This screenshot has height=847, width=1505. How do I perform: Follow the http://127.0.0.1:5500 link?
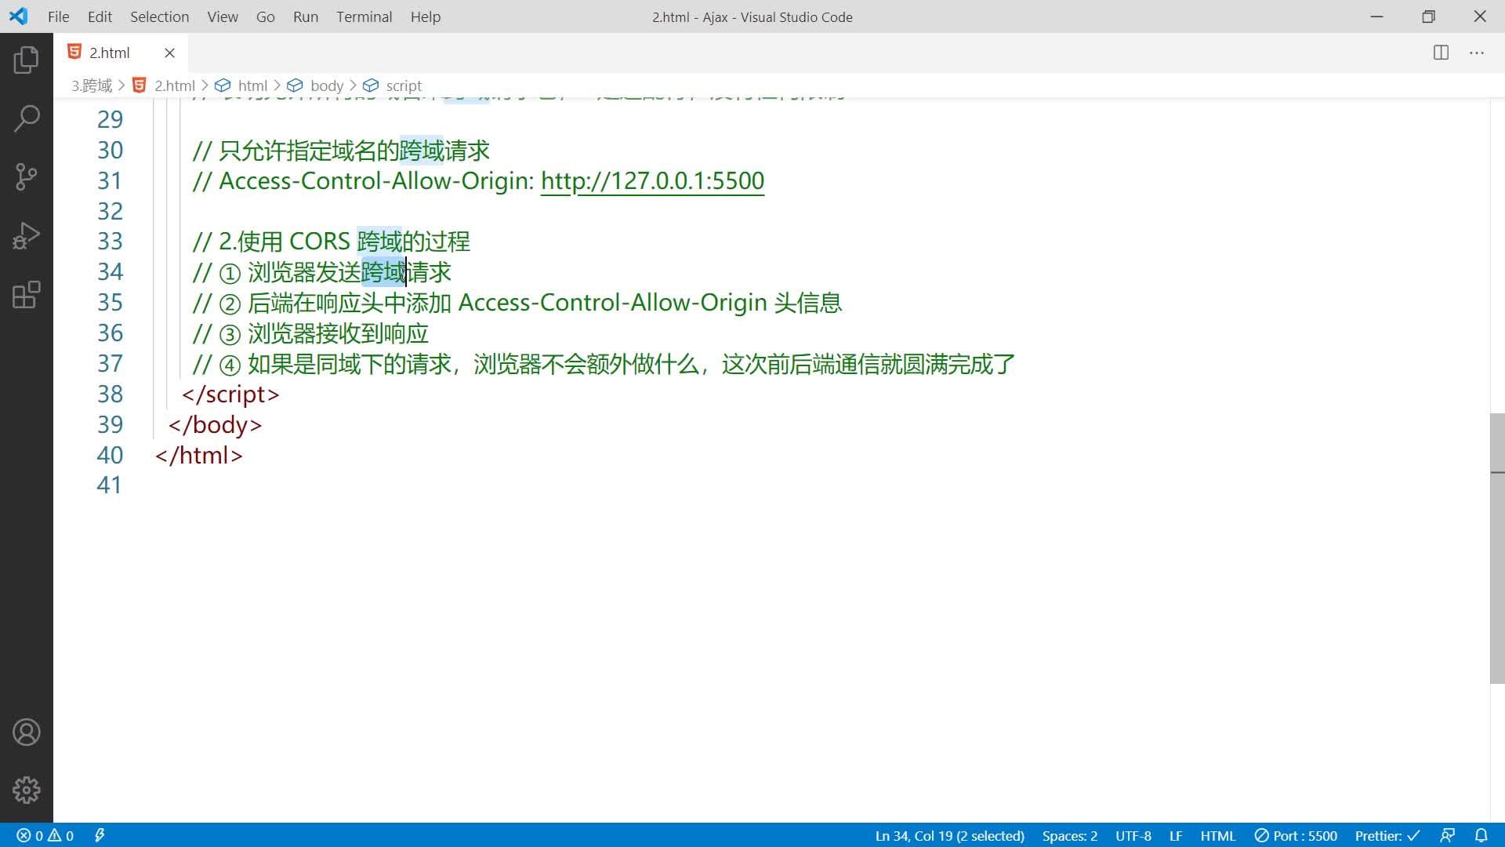[x=652, y=181]
